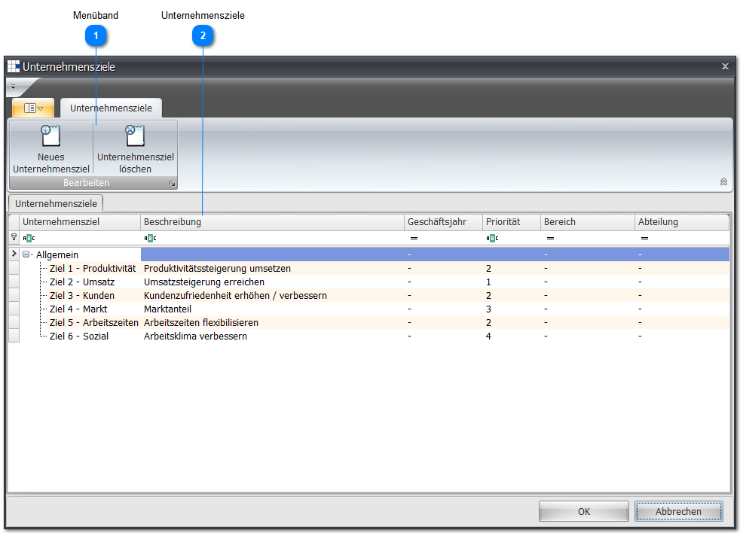743x536 pixels.
Task: Open the Bearbeiten group dialog launcher
Action: click(x=172, y=183)
